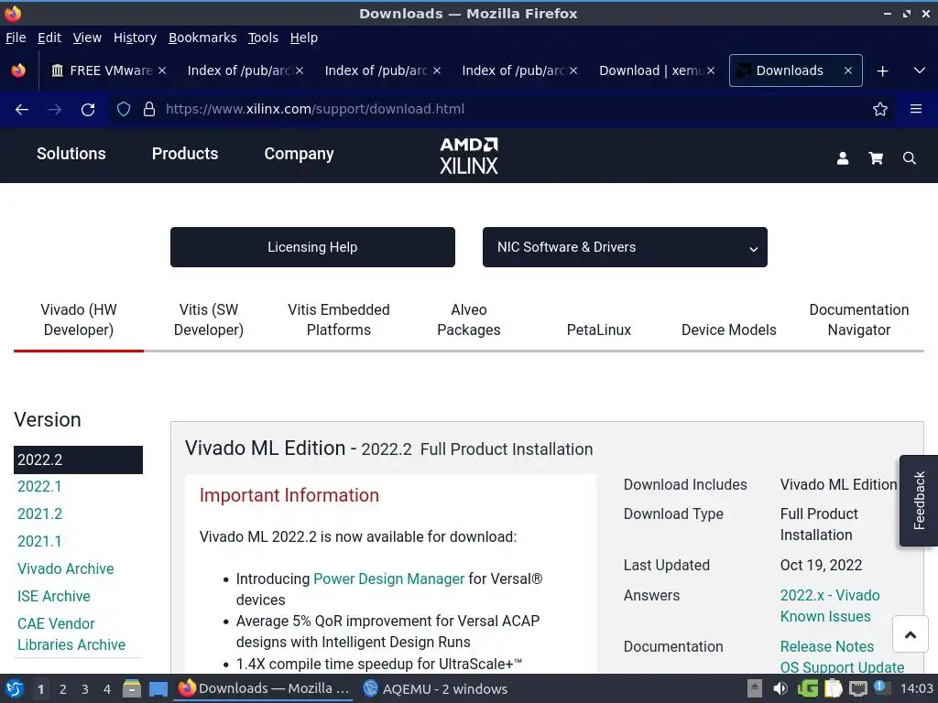Follow the Power Design Manager link
Viewport: 938px width, 703px height.
[388, 579]
